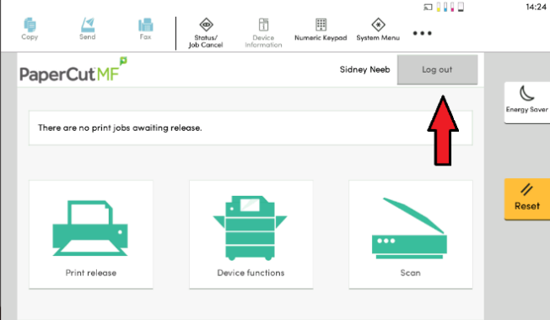
Task: Click the user name Sidney Neeb
Action: pos(364,69)
